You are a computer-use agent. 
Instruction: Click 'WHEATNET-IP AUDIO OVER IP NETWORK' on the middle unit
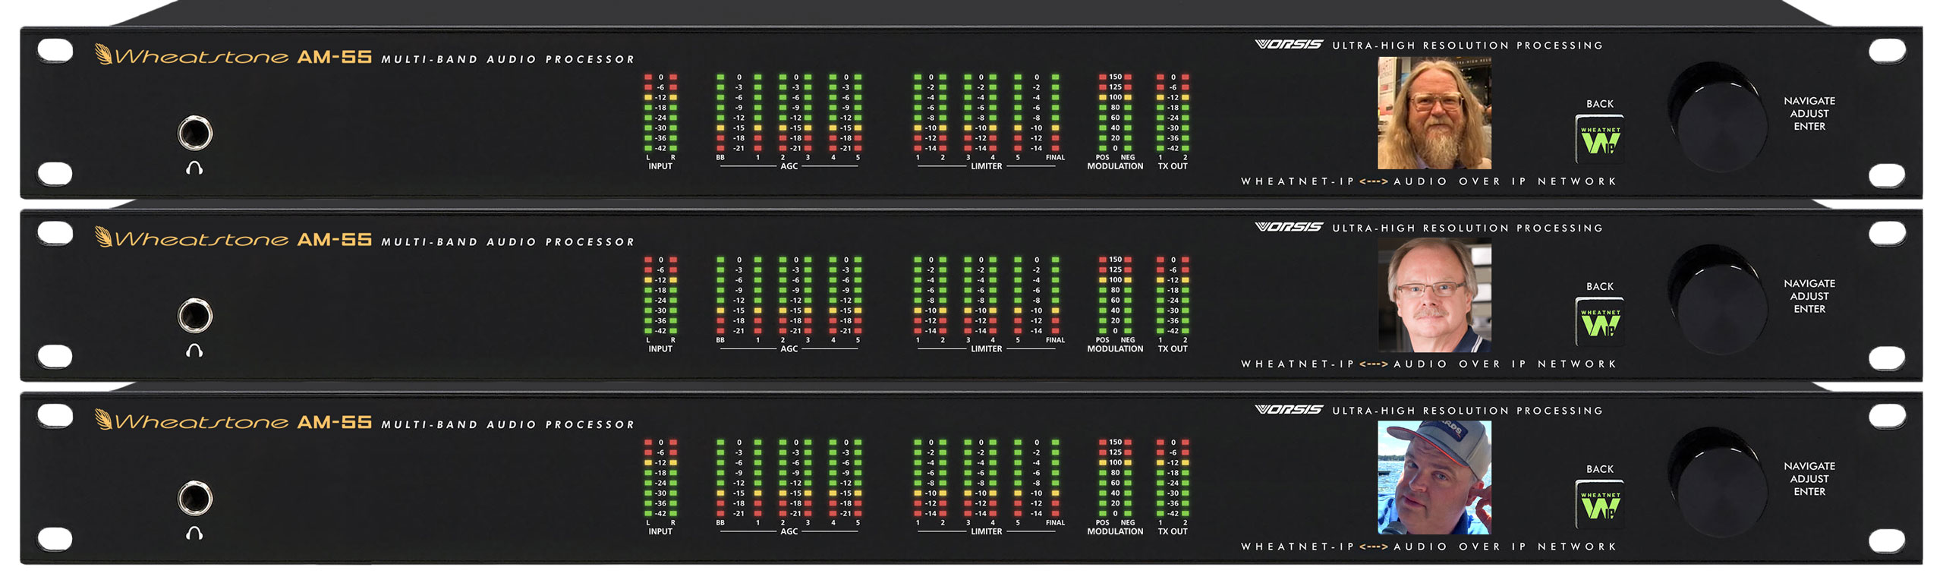[x=1429, y=364]
